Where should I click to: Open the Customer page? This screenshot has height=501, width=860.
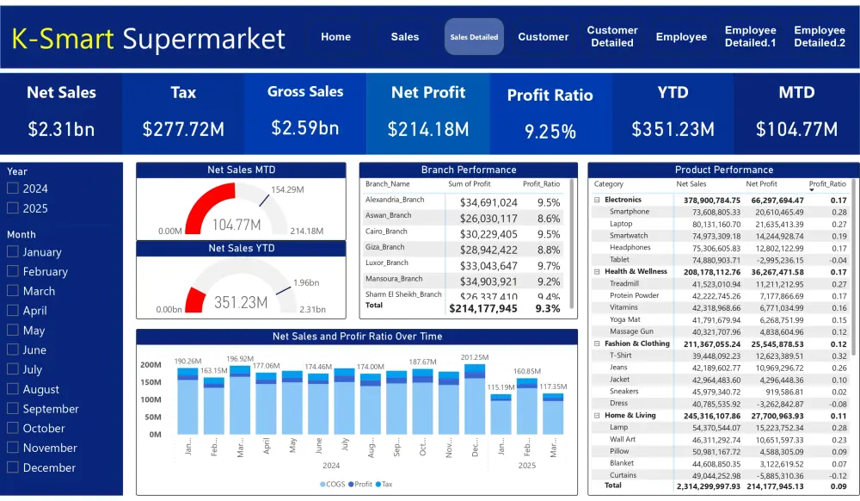543,37
